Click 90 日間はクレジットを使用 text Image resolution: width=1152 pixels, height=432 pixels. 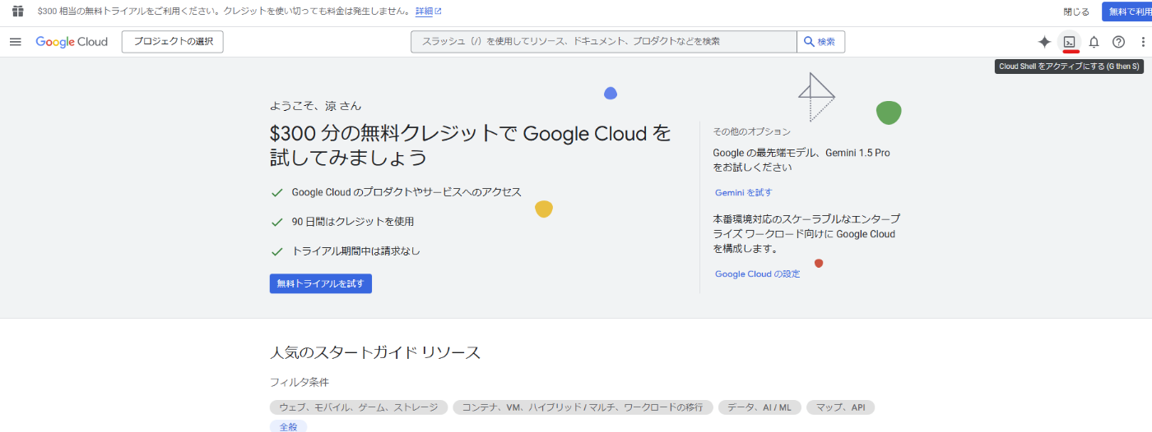pyautogui.click(x=353, y=222)
